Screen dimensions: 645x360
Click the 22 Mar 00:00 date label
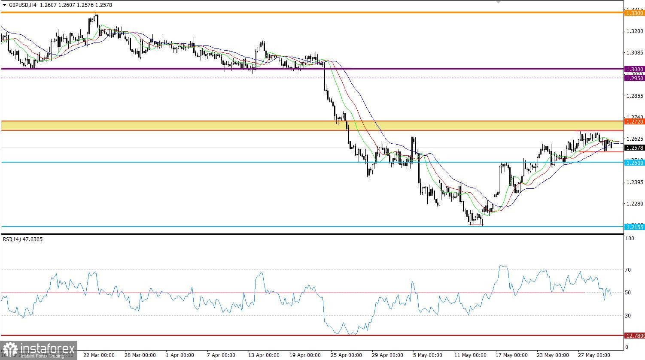pos(99,355)
